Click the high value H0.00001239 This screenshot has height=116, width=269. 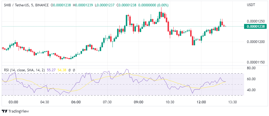83,5
